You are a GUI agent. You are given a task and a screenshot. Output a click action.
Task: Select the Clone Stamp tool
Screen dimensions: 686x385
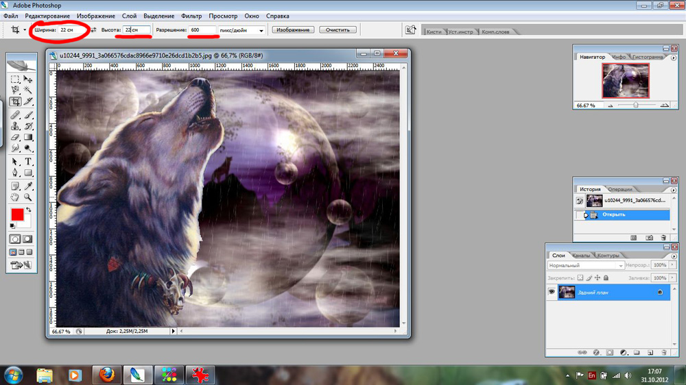15,126
